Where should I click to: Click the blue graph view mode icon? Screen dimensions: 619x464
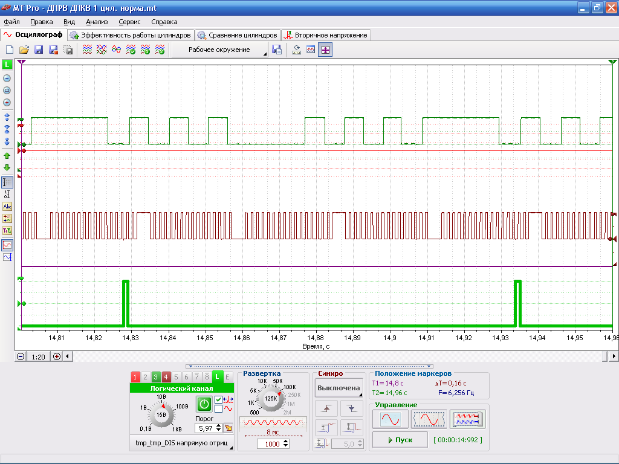[x=7, y=257]
